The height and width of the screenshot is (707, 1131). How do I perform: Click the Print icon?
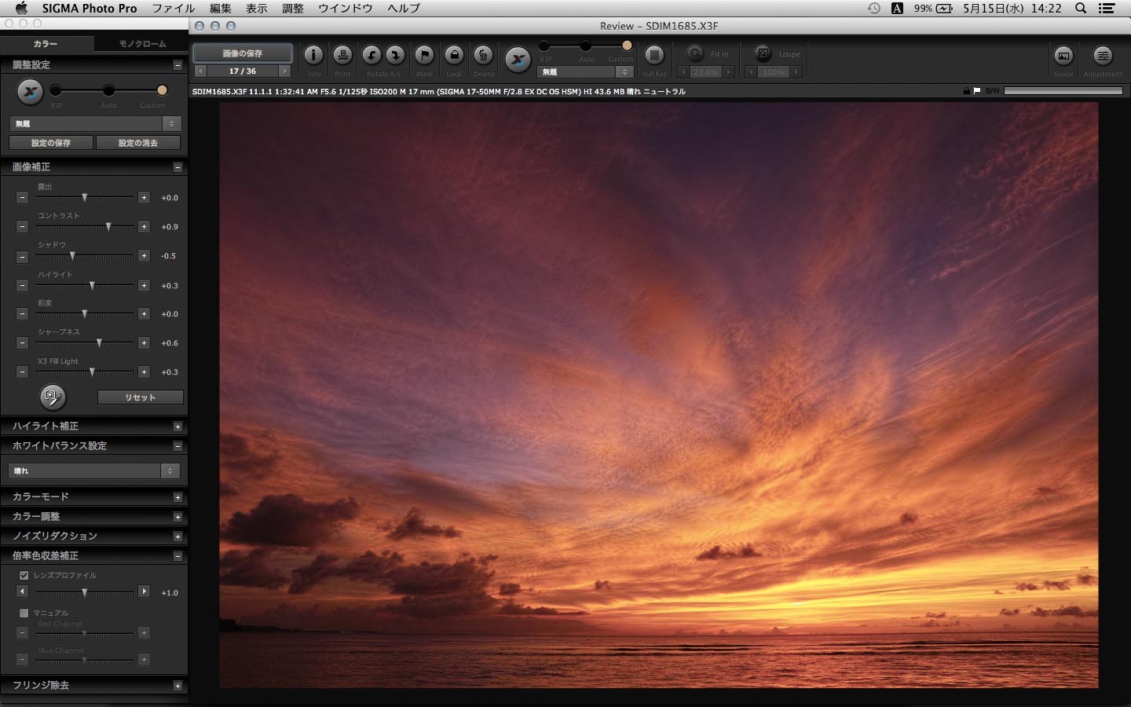(x=342, y=55)
